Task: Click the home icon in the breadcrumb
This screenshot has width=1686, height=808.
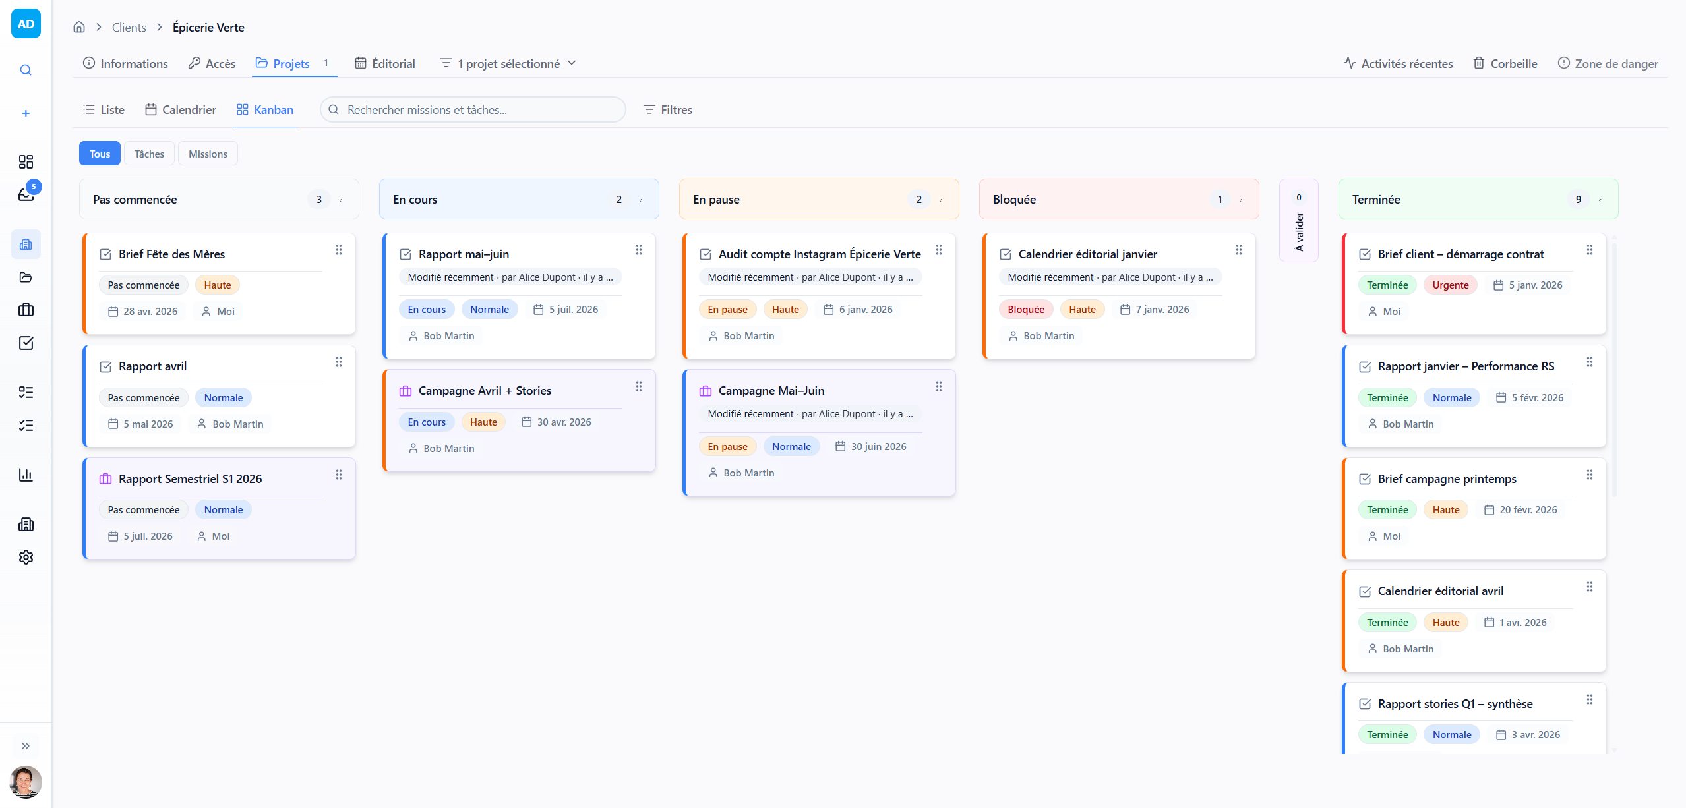Action: 79,27
